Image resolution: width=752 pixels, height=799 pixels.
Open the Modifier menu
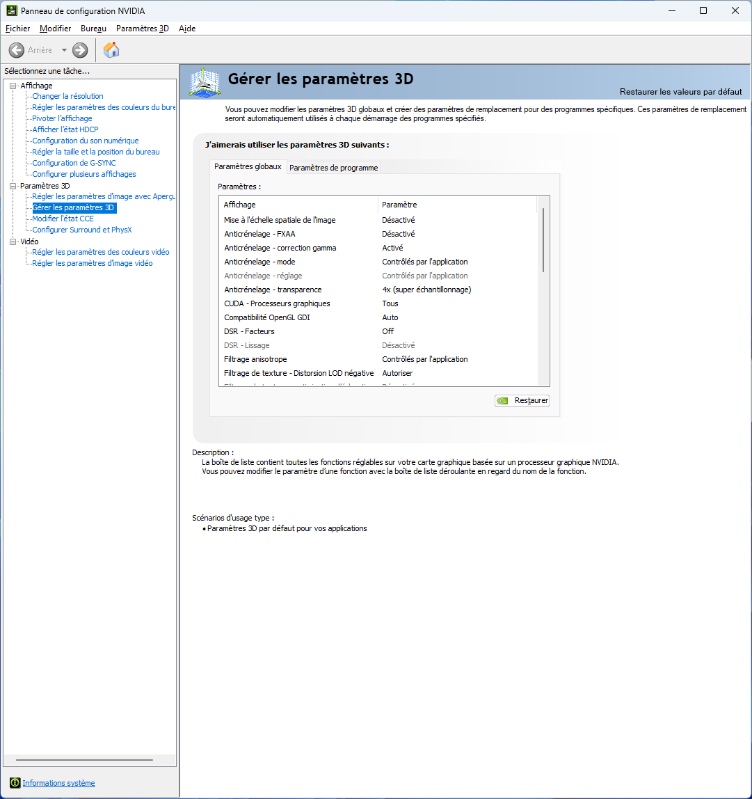tap(55, 29)
